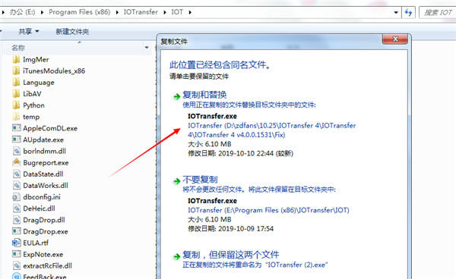Click the ImgMer folder icon
The height and width of the screenshot is (279, 456).
(16, 59)
